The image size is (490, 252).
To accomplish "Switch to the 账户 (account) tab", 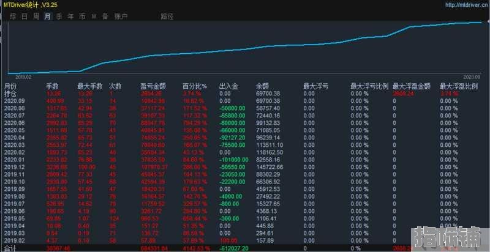I will [x=120, y=16].
